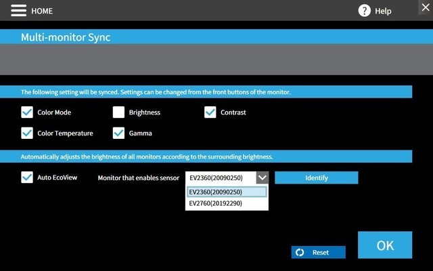Click the question mark Help icon

point(365,11)
